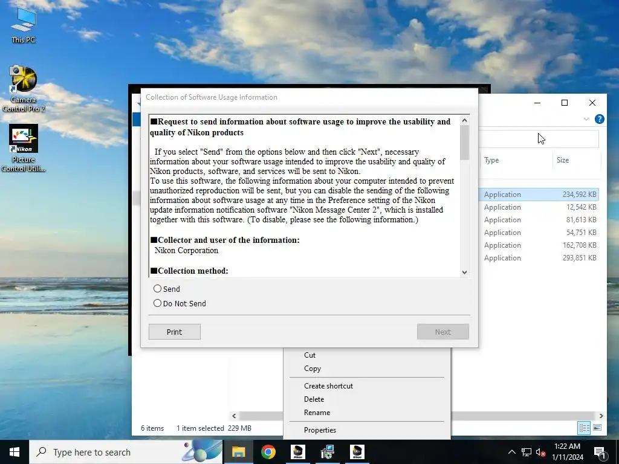Close the File Explorer window
The height and width of the screenshot is (464, 619).
point(592,103)
